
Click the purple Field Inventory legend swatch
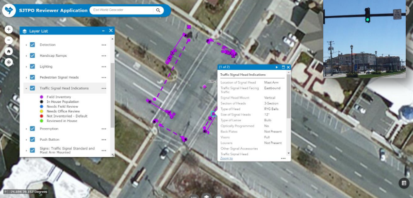pos(41,97)
